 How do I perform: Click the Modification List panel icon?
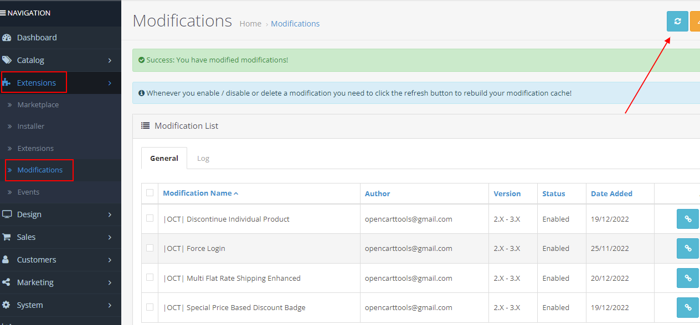click(145, 125)
